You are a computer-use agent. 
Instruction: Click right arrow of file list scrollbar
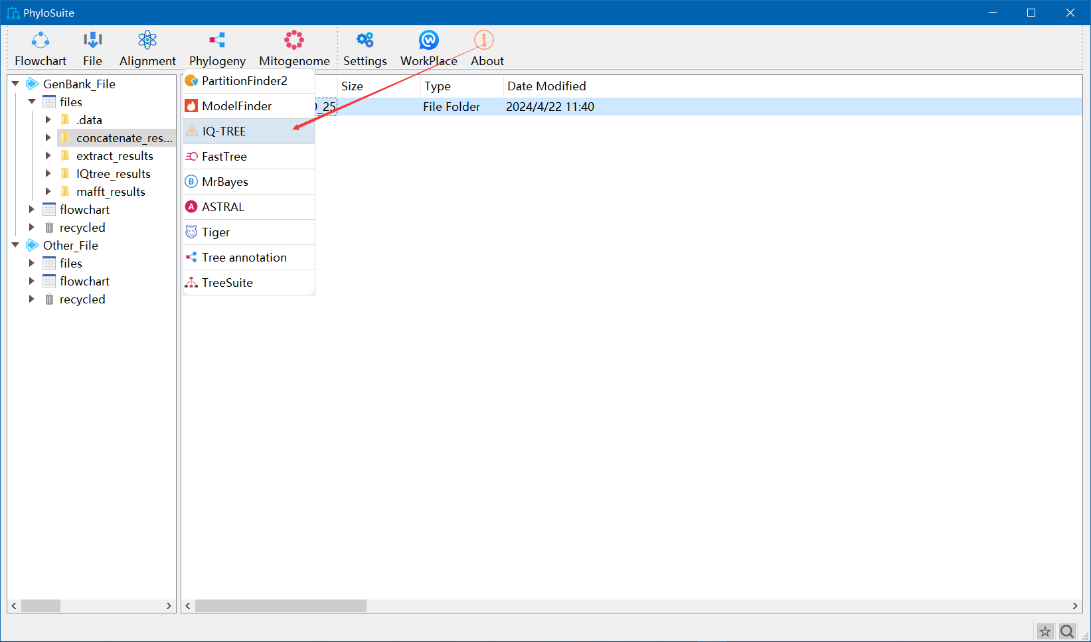point(1075,605)
